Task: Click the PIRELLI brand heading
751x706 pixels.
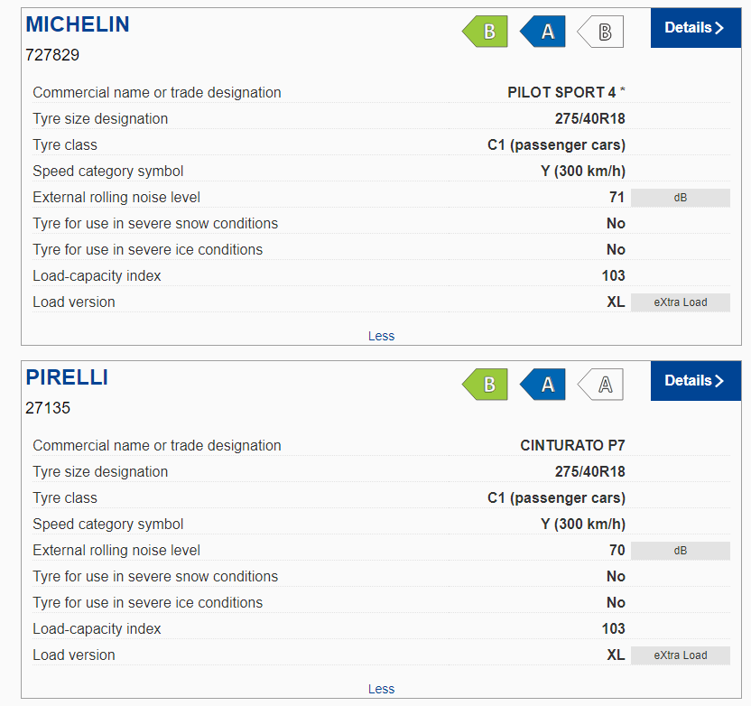Action: [x=67, y=377]
